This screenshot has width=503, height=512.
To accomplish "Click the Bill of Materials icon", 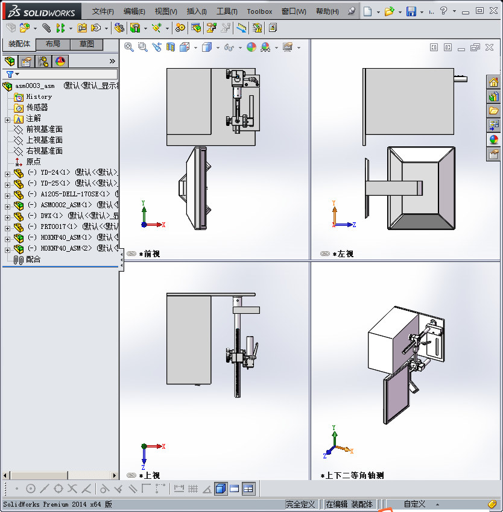I will point(196,28).
